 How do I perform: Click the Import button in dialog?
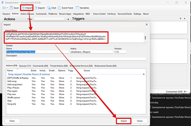tap(124, 121)
